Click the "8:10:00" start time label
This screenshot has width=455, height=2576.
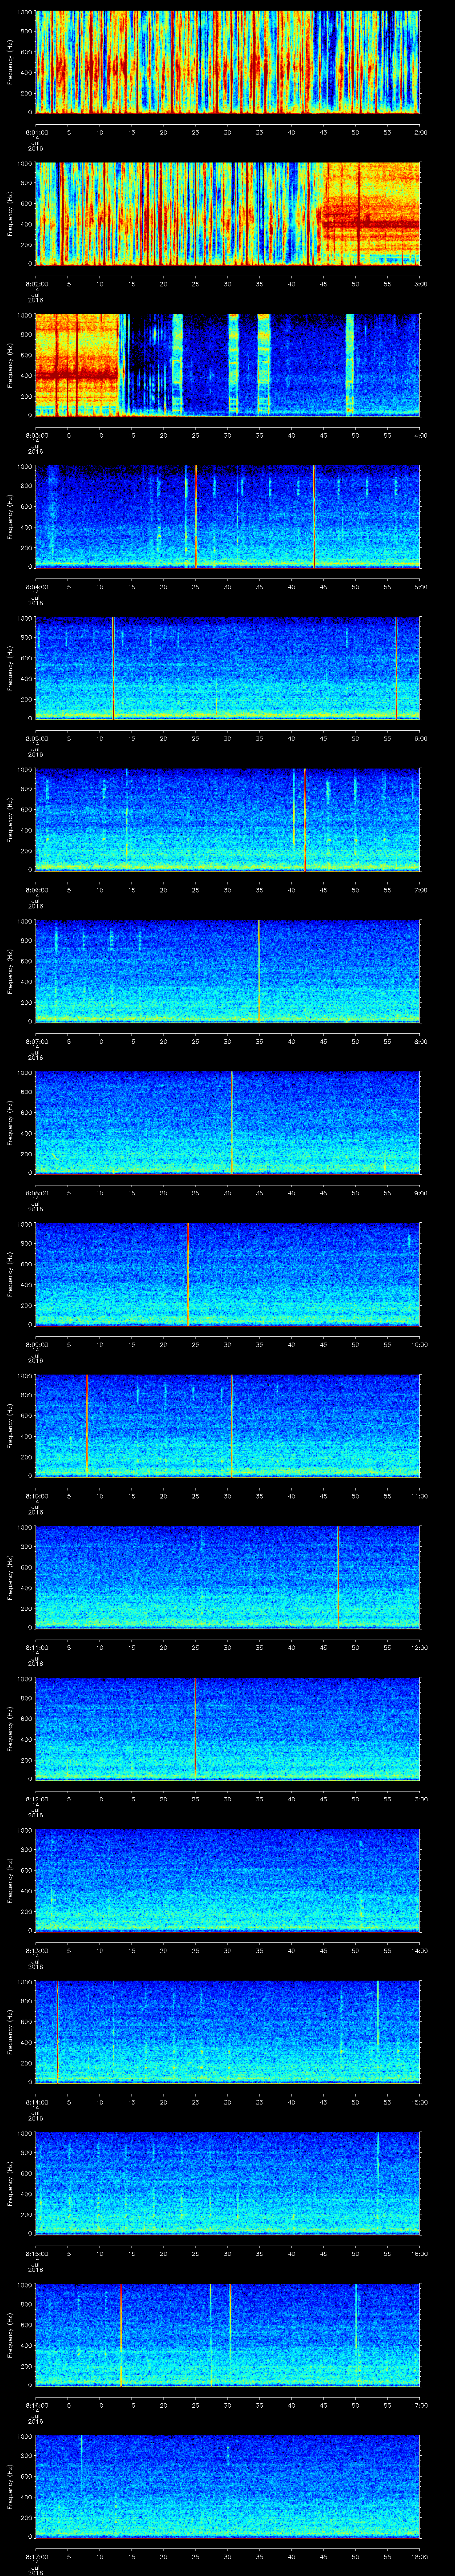tap(36, 1496)
